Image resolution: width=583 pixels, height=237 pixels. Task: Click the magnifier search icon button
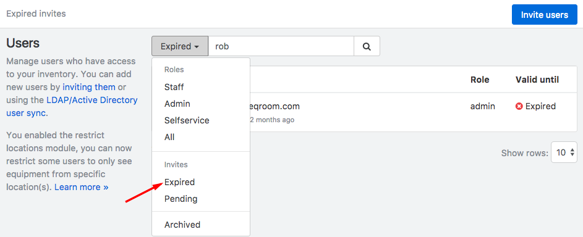pos(367,46)
